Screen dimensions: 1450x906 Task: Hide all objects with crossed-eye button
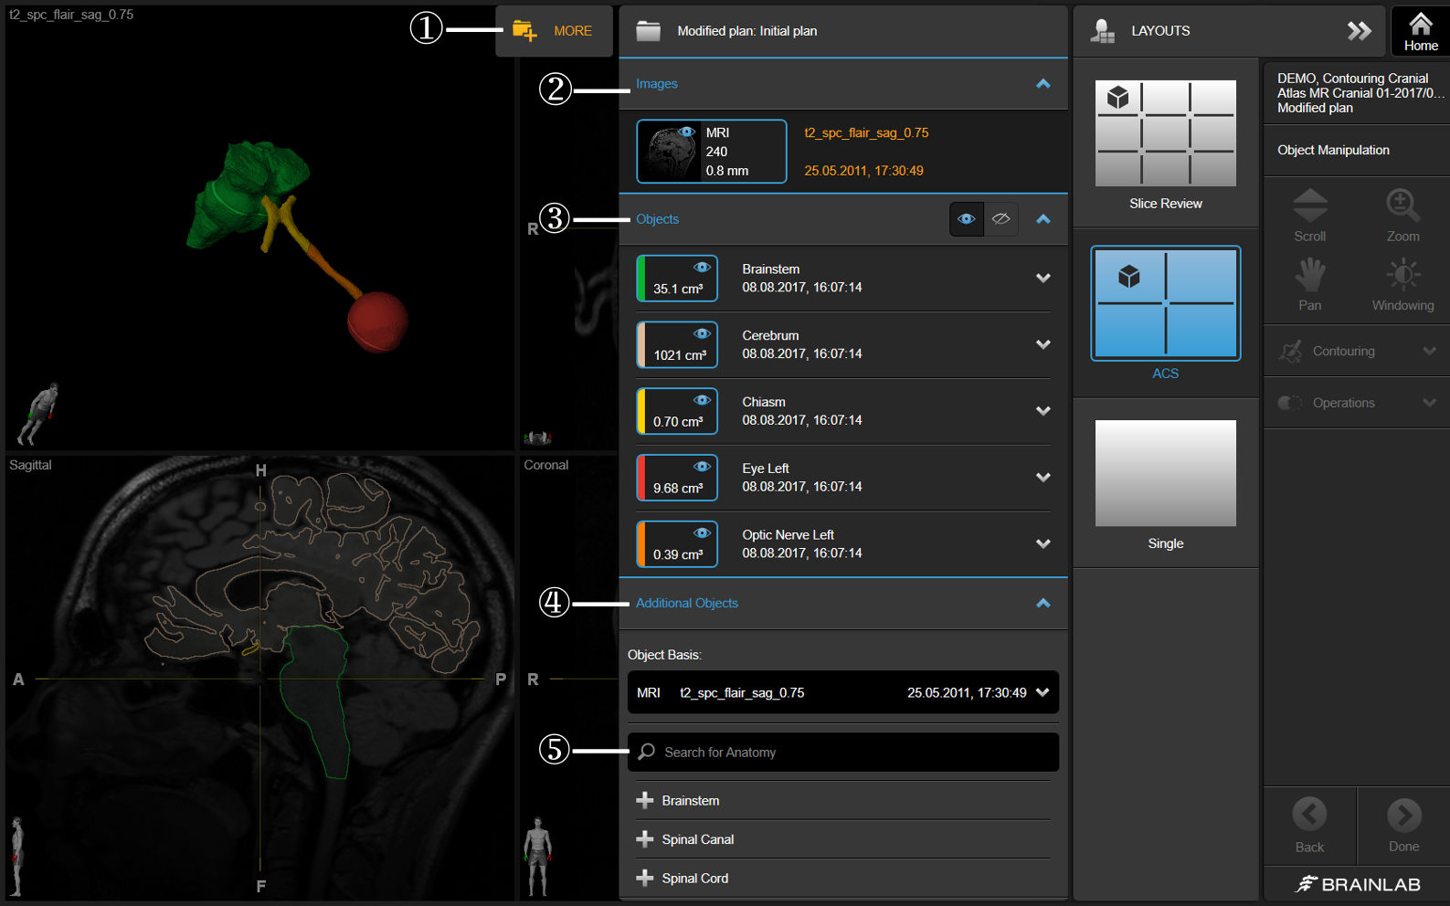[x=1001, y=219]
